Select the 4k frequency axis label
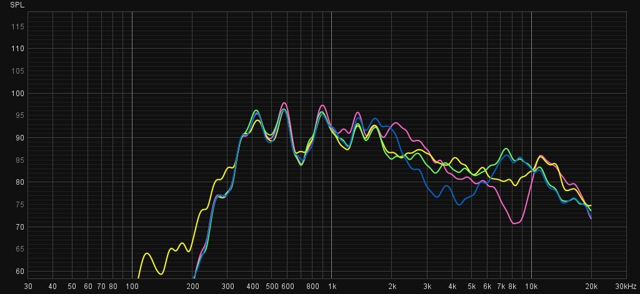 tap(452, 287)
